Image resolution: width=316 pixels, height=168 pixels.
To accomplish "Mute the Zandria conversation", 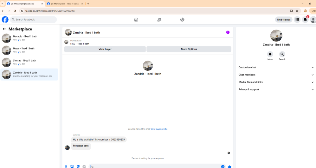I will click(270, 54).
